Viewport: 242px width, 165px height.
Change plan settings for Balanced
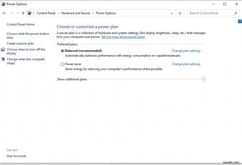(x=186, y=51)
